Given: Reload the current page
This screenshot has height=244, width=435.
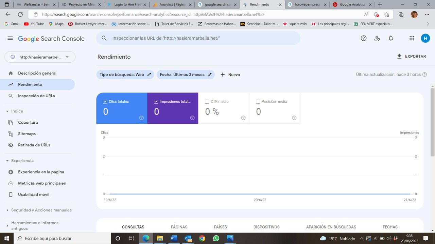Looking at the screenshot, I should tap(20, 15).
